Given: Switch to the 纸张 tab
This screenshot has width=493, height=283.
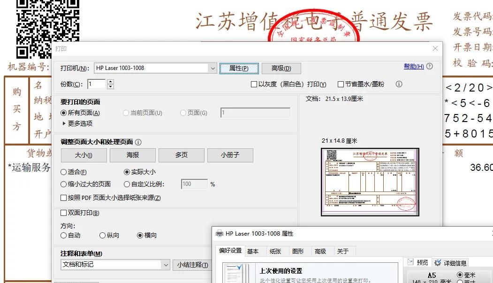Looking at the screenshot, I should [276, 251].
